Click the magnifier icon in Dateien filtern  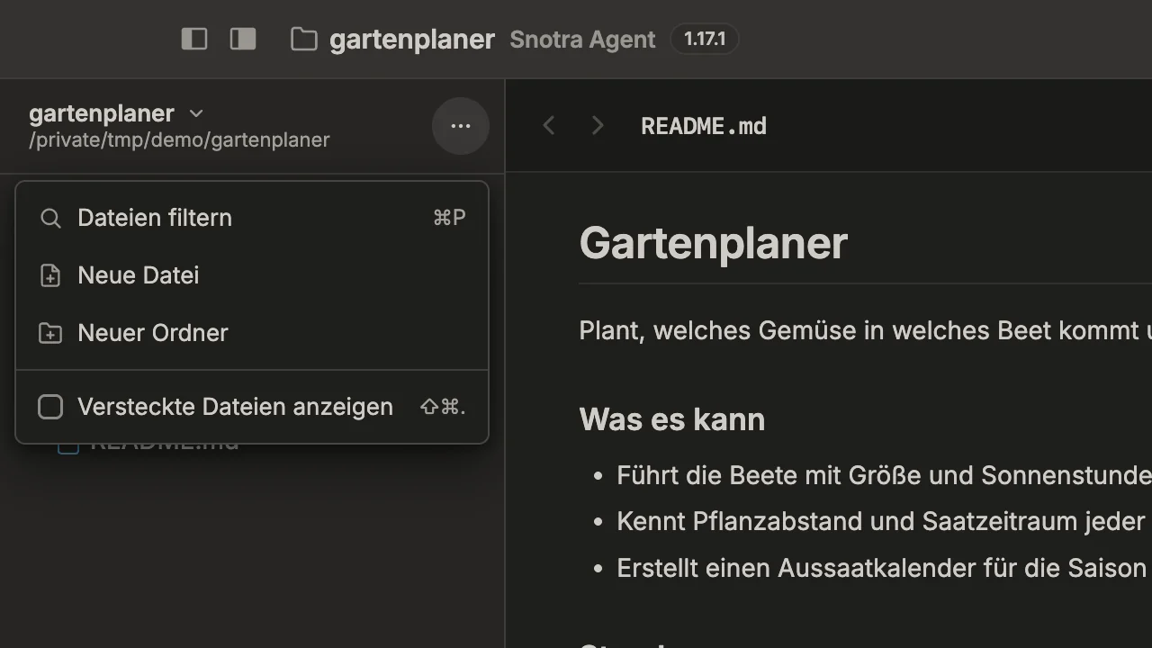(x=50, y=219)
